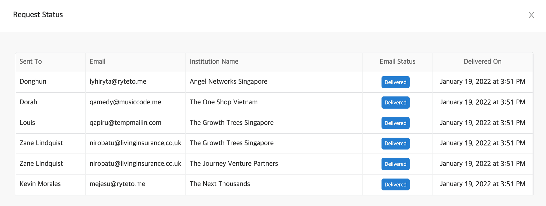Image resolution: width=546 pixels, height=206 pixels.
Task: Click the Email Status column header
Action: click(x=397, y=61)
